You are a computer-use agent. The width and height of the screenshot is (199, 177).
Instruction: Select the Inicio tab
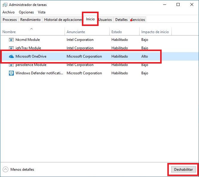(90, 19)
